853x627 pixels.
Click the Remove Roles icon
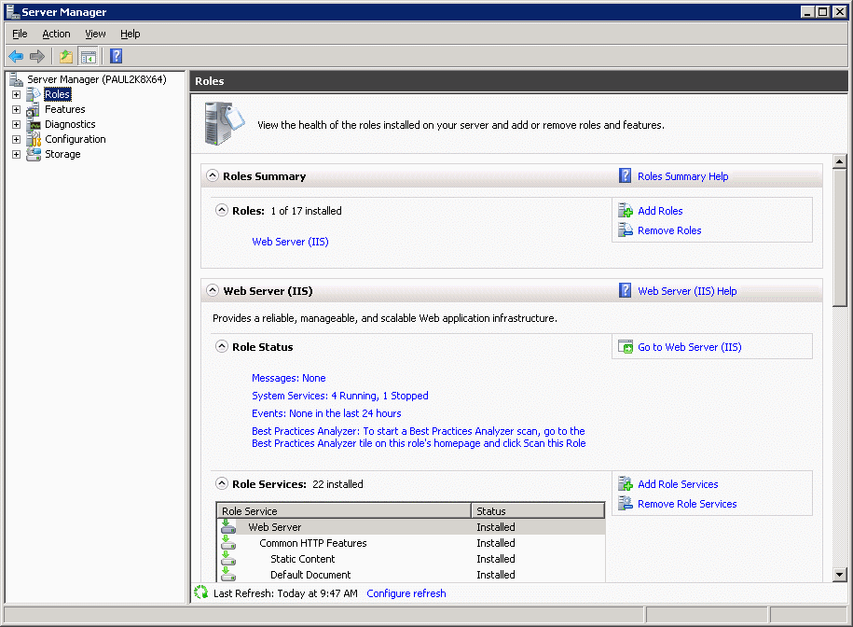(625, 230)
